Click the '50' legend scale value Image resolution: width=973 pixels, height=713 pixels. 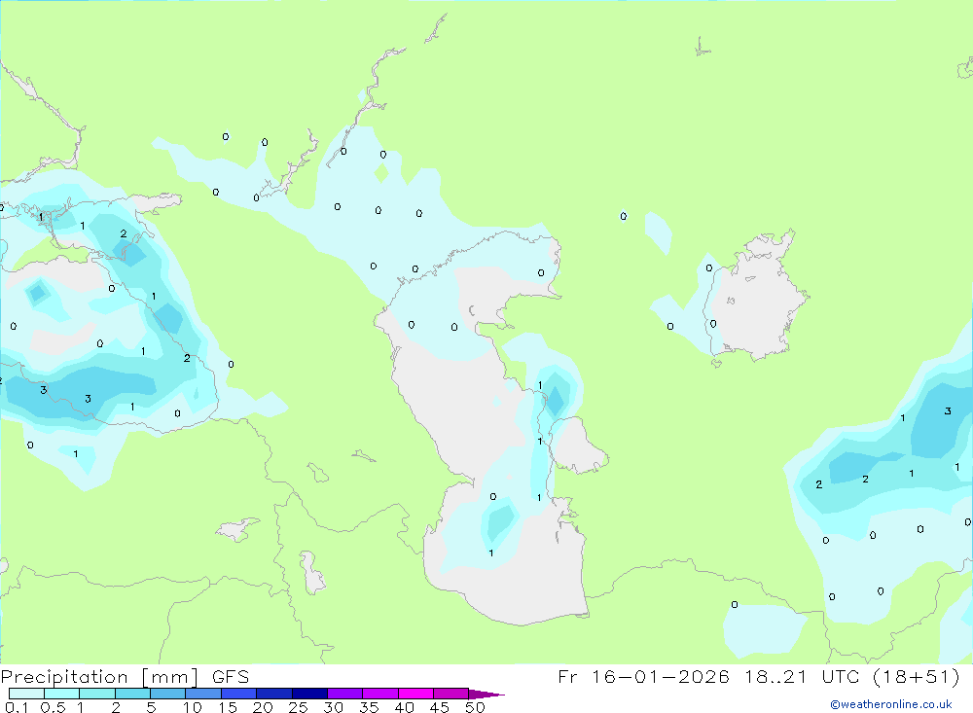pyautogui.click(x=476, y=707)
